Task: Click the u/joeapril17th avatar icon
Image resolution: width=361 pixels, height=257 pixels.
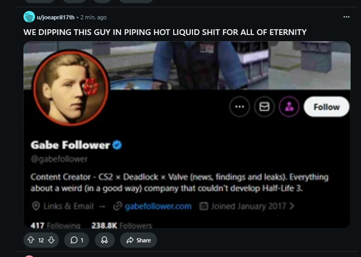Action: 29,17
